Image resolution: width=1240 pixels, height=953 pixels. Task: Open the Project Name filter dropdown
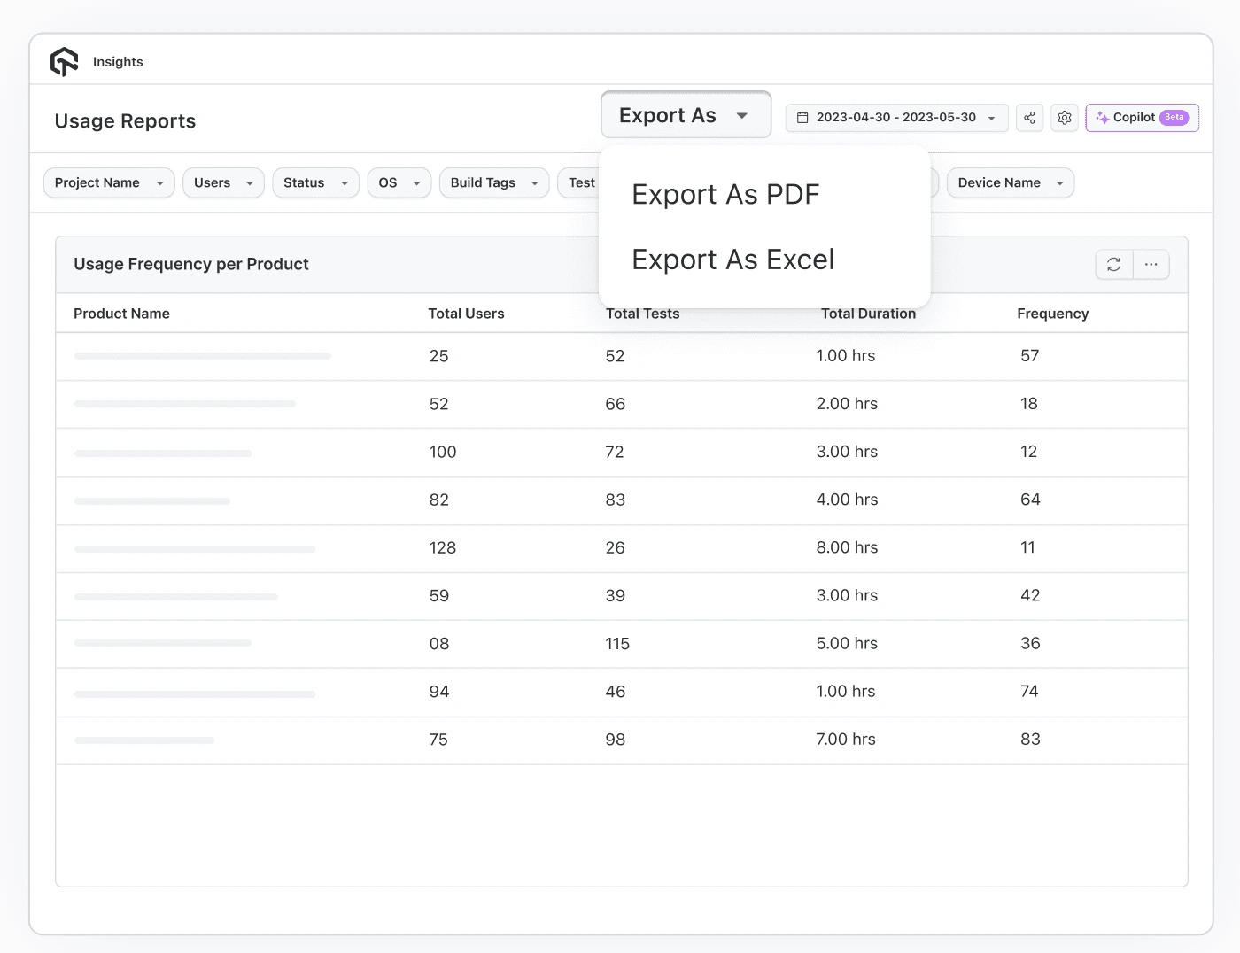[108, 182]
